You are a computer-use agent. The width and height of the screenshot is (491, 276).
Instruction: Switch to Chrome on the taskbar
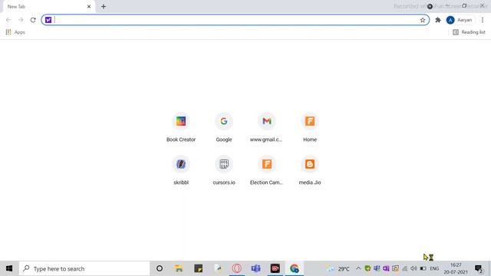[x=294, y=268]
